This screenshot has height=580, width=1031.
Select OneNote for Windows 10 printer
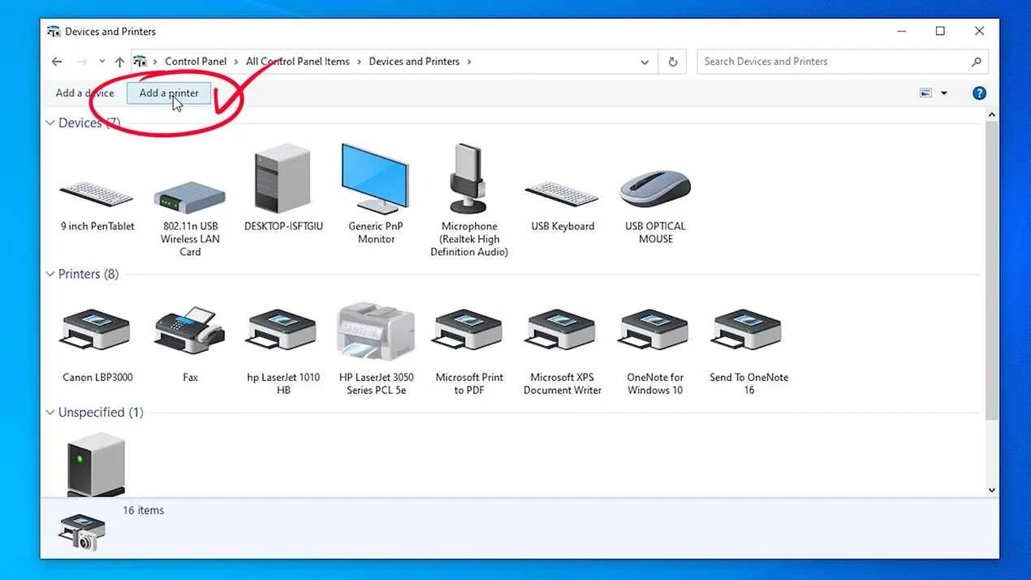(654, 330)
